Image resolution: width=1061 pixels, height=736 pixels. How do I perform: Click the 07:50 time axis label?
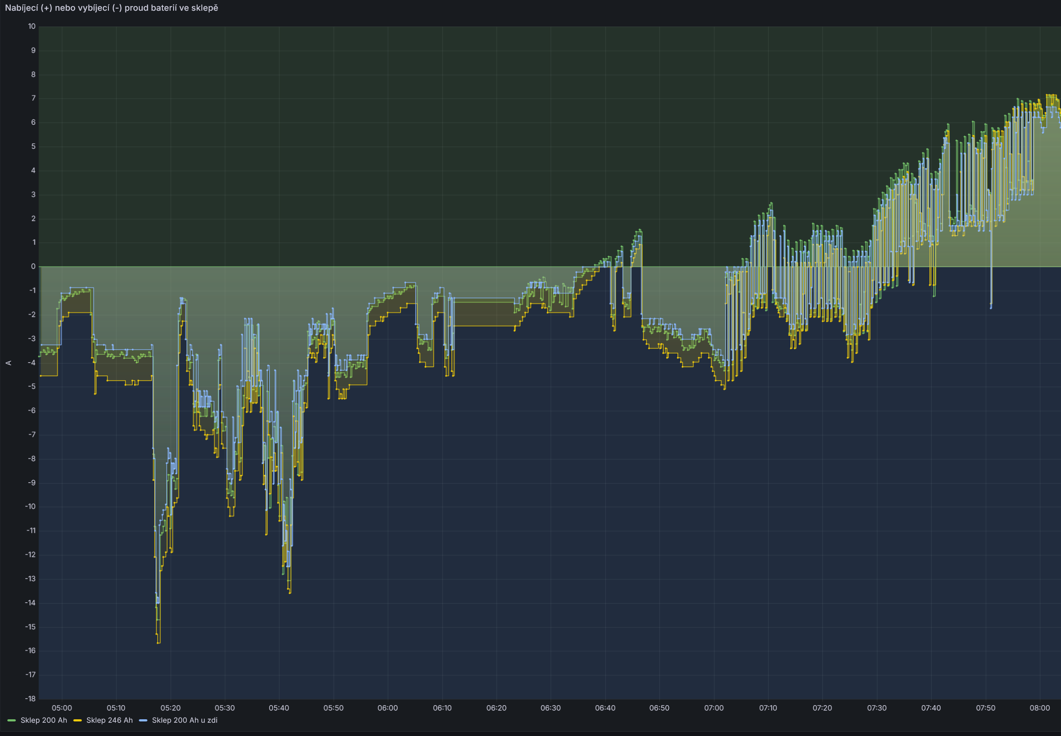(986, 708)
